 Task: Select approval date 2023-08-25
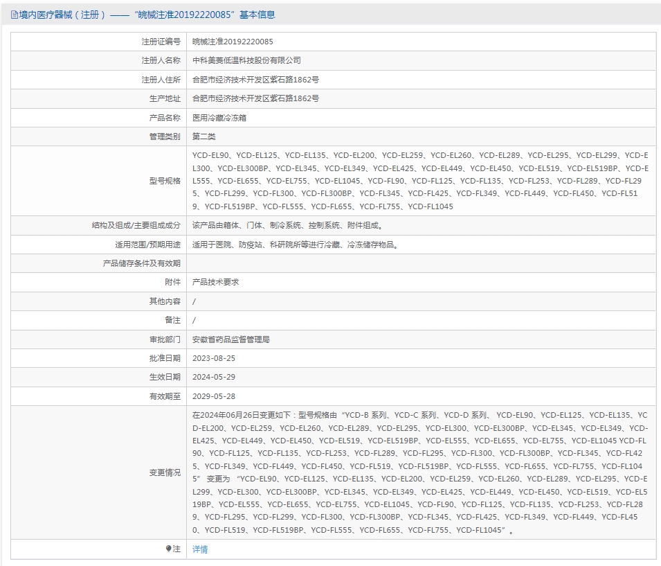pyautogui.click(x=214, y=358)
